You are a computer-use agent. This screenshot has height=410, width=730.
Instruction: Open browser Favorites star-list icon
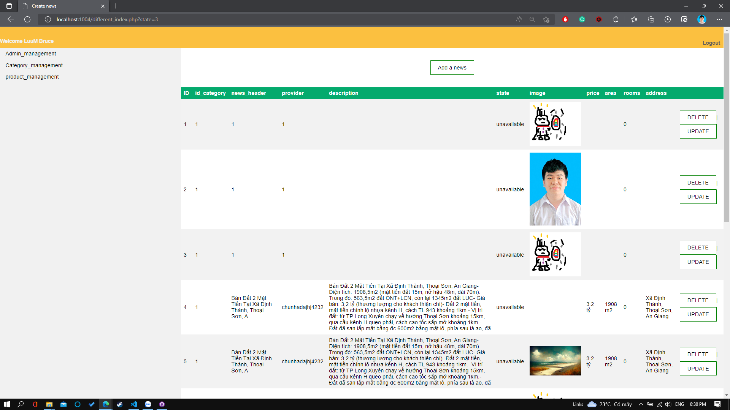point(634,19)
